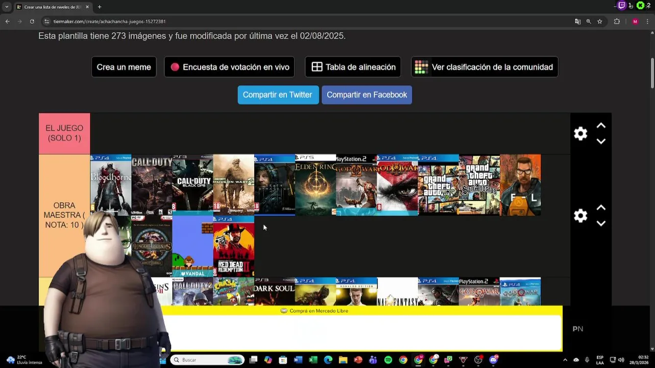Viewport: 655px width, 368px height.
Task: Select the Half-Life cover
Action: [x=520, y=185]
